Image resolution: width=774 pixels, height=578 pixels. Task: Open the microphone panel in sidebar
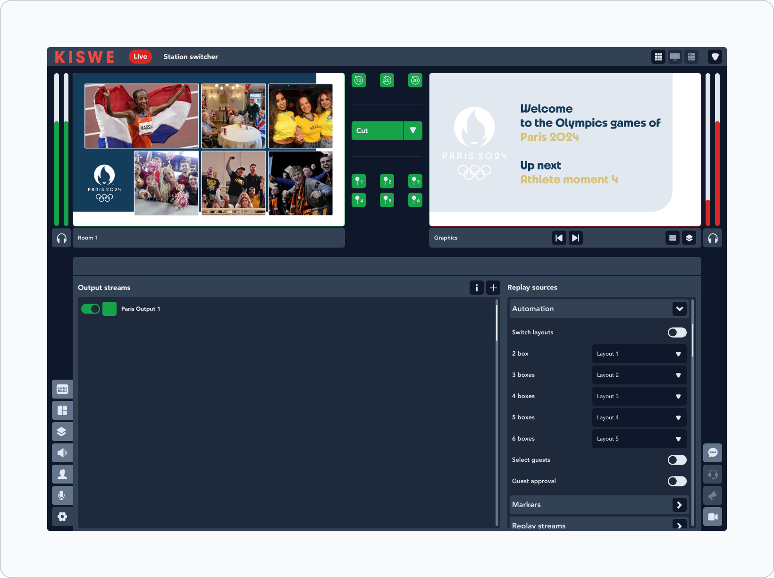62,495
